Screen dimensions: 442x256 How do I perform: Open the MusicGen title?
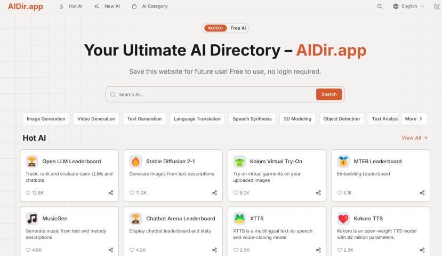(x=55, y=219)
